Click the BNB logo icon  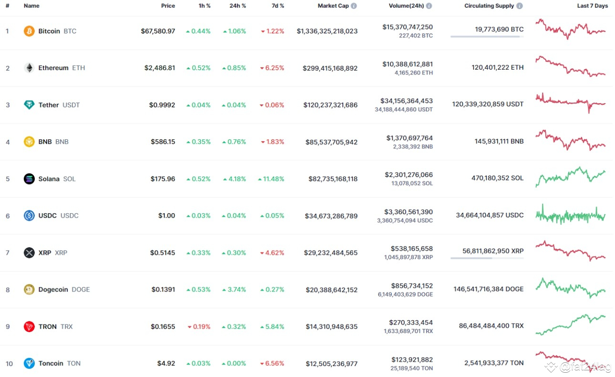[x=29, y=142]
